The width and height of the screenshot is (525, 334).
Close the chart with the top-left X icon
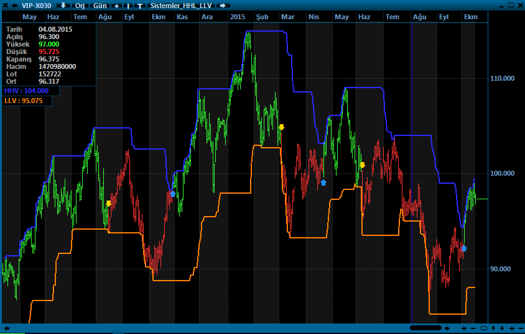tap(5, 6)
